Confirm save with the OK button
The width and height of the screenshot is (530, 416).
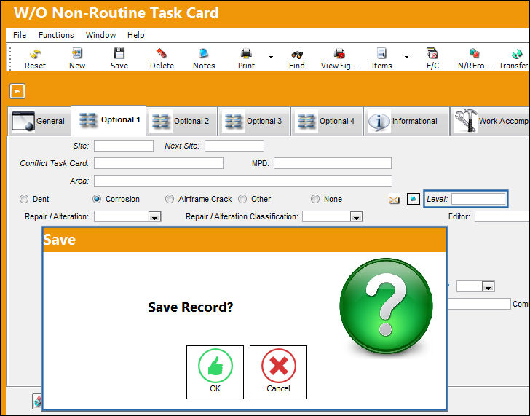click(x=215, y=372)
